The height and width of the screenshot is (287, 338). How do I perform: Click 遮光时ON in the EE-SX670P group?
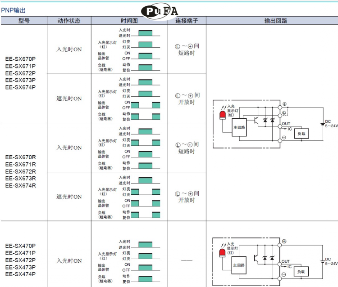(69, 99)
